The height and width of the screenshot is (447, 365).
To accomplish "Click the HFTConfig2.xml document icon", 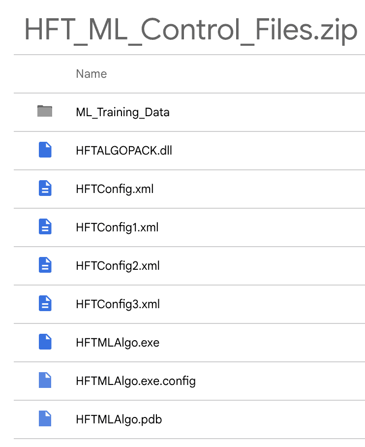I will coord(45,265).
